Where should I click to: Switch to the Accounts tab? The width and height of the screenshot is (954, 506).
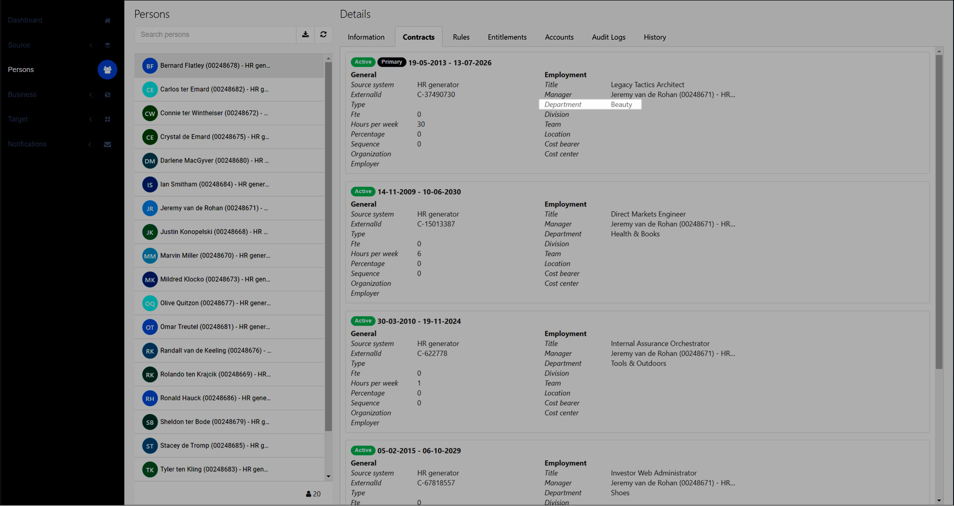(x=559, y=37)
